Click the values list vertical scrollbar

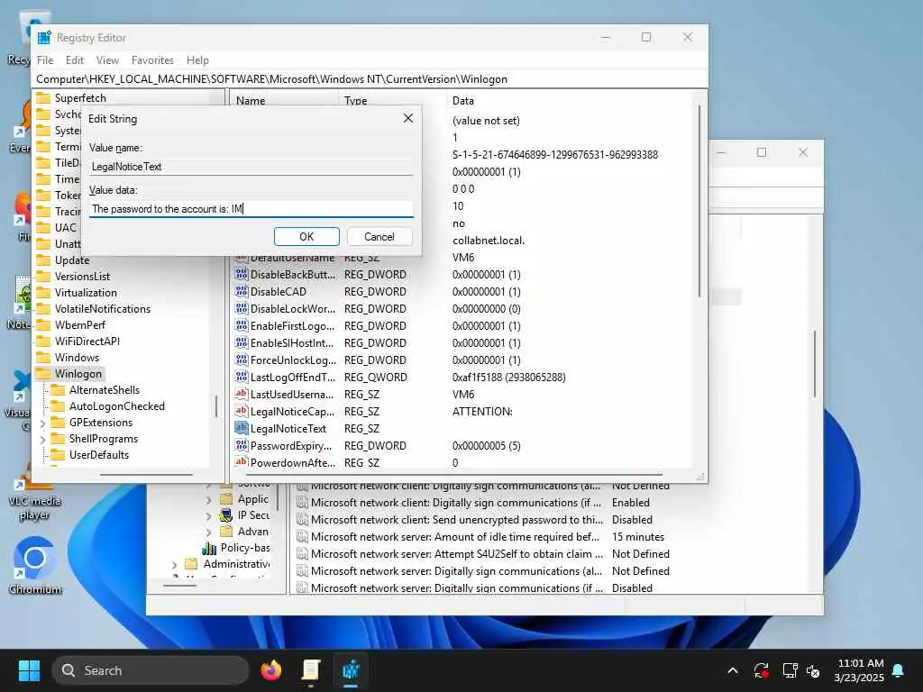tap(699, 201)
